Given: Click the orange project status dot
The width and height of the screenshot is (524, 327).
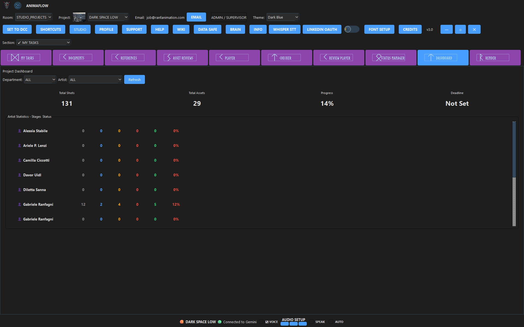Looking at the screenshot, I should (182, 322).
